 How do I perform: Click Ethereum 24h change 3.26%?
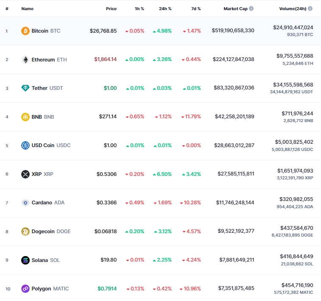(162, 59)
